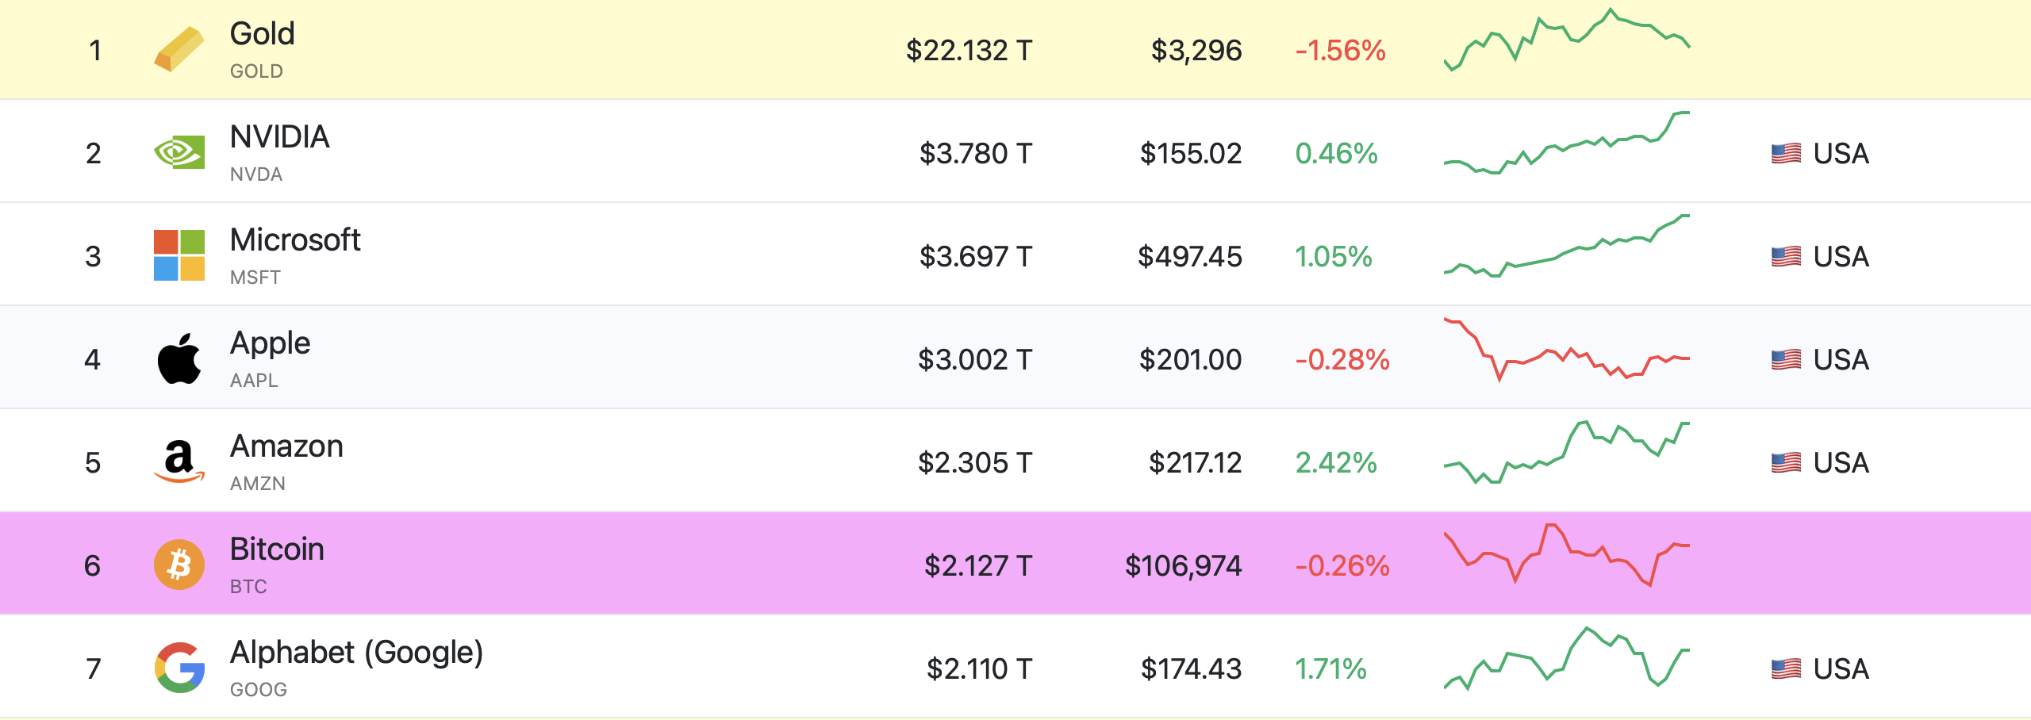This screenshot has width=2031, height=720.
Task: Click the Gold price trend sparkline
Action: [x=1567, y=40]
